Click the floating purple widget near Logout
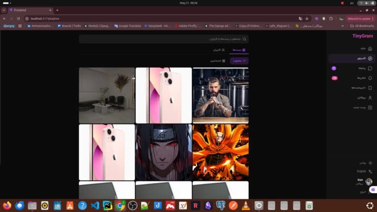 tap(373, 189)
